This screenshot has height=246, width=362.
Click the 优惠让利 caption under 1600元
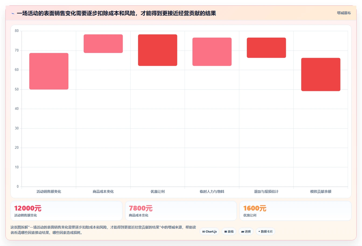pos(250,215)
